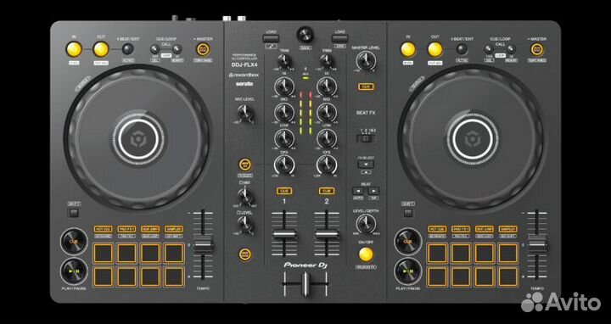Touch the deck 1 jog wheel center
Viewport: 611px width, 324px height.
[x=138, y=138]
